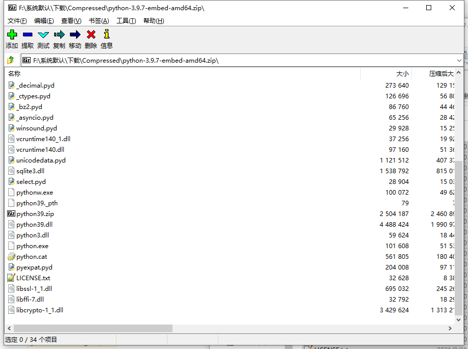
Task: Click the LICENSE.txt file icon
Action: pos(11,278)
